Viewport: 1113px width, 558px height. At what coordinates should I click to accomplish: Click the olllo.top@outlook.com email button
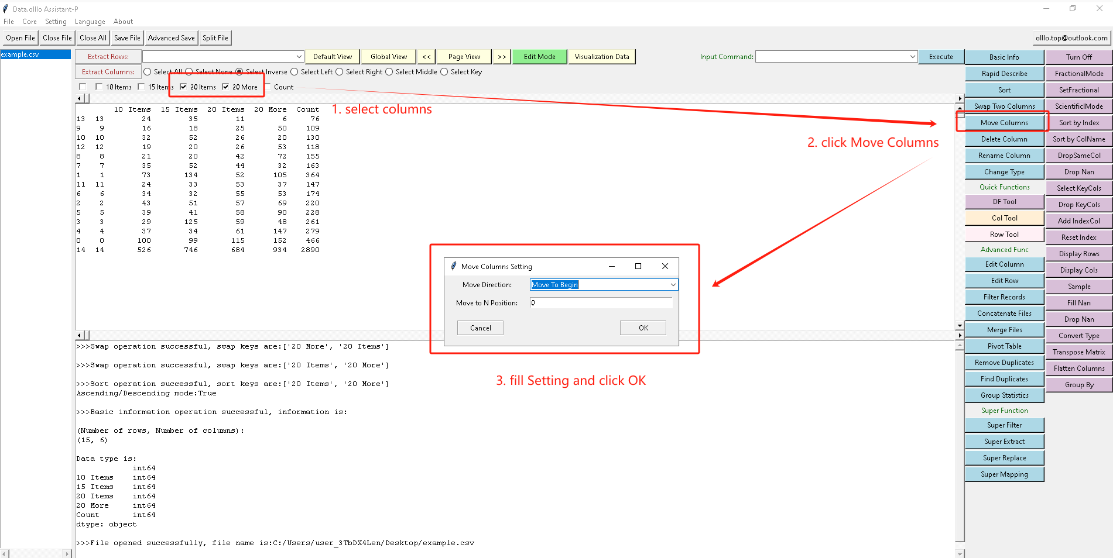[1071, 38]
